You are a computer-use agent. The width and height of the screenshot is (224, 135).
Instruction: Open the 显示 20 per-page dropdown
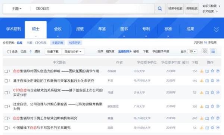coord(192,51)
